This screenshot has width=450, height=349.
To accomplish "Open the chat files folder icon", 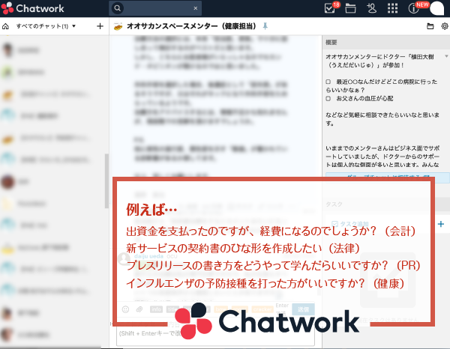I will click(x=430, y=26).
